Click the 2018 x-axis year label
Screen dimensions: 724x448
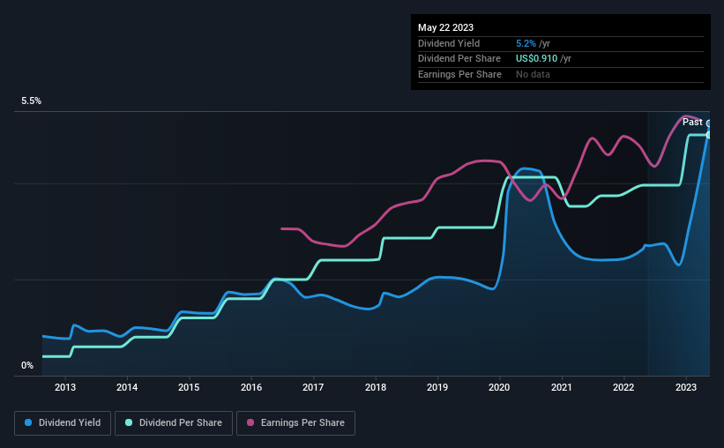(x=376, y=387)
